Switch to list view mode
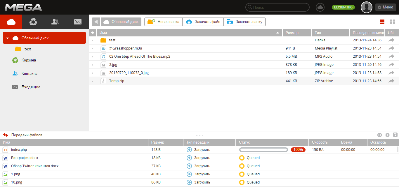The height and width of the screenshot is (187, 399). (382, 22)
